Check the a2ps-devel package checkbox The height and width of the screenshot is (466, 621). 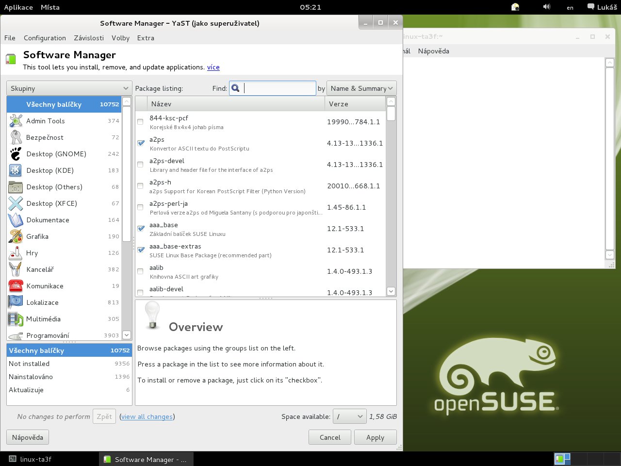[140, 165]
